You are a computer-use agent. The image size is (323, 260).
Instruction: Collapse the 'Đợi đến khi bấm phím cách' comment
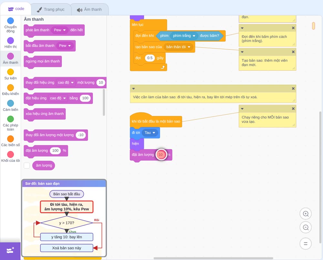coord(242,28)
